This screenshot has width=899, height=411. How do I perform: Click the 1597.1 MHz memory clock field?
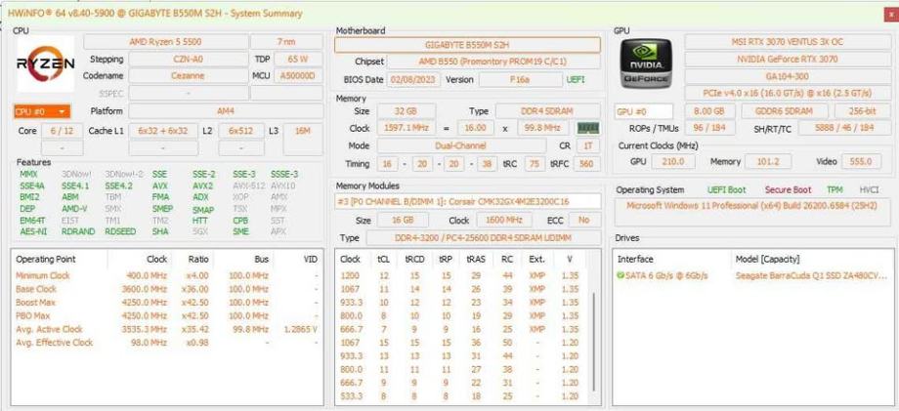[x=407, y=128]
